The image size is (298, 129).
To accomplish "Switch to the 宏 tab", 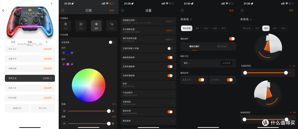I will tap(47, 42).
